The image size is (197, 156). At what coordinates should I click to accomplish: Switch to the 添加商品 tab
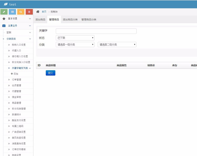click(x=40, y=19)
